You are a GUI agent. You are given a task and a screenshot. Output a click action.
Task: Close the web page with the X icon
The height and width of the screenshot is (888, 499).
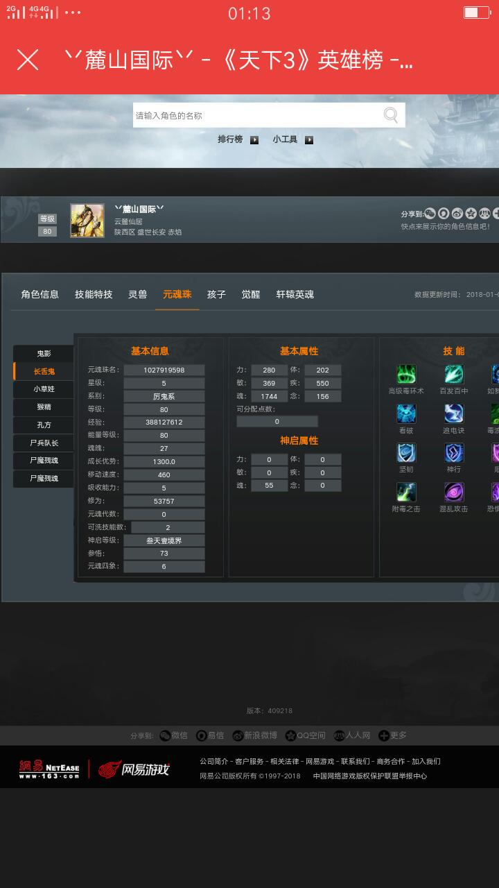tap(28, 60)
